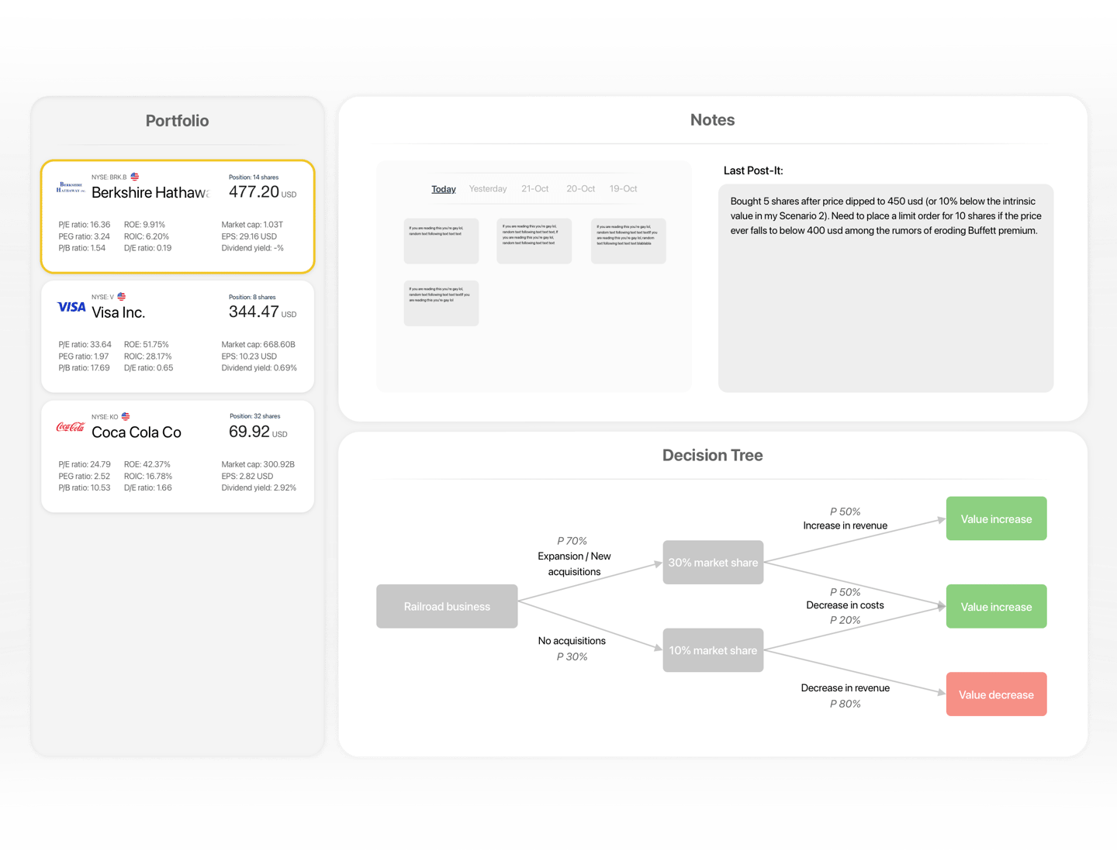Click the US flag beside NYSE: V
The height and width of the screenshot is (868, 1117).
point(122,297)
